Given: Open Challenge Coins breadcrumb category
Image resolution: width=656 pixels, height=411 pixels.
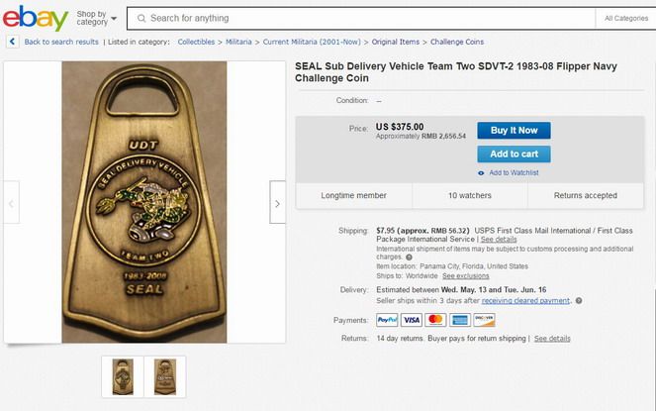Looking at the screenshot, I should click(457, 42).
